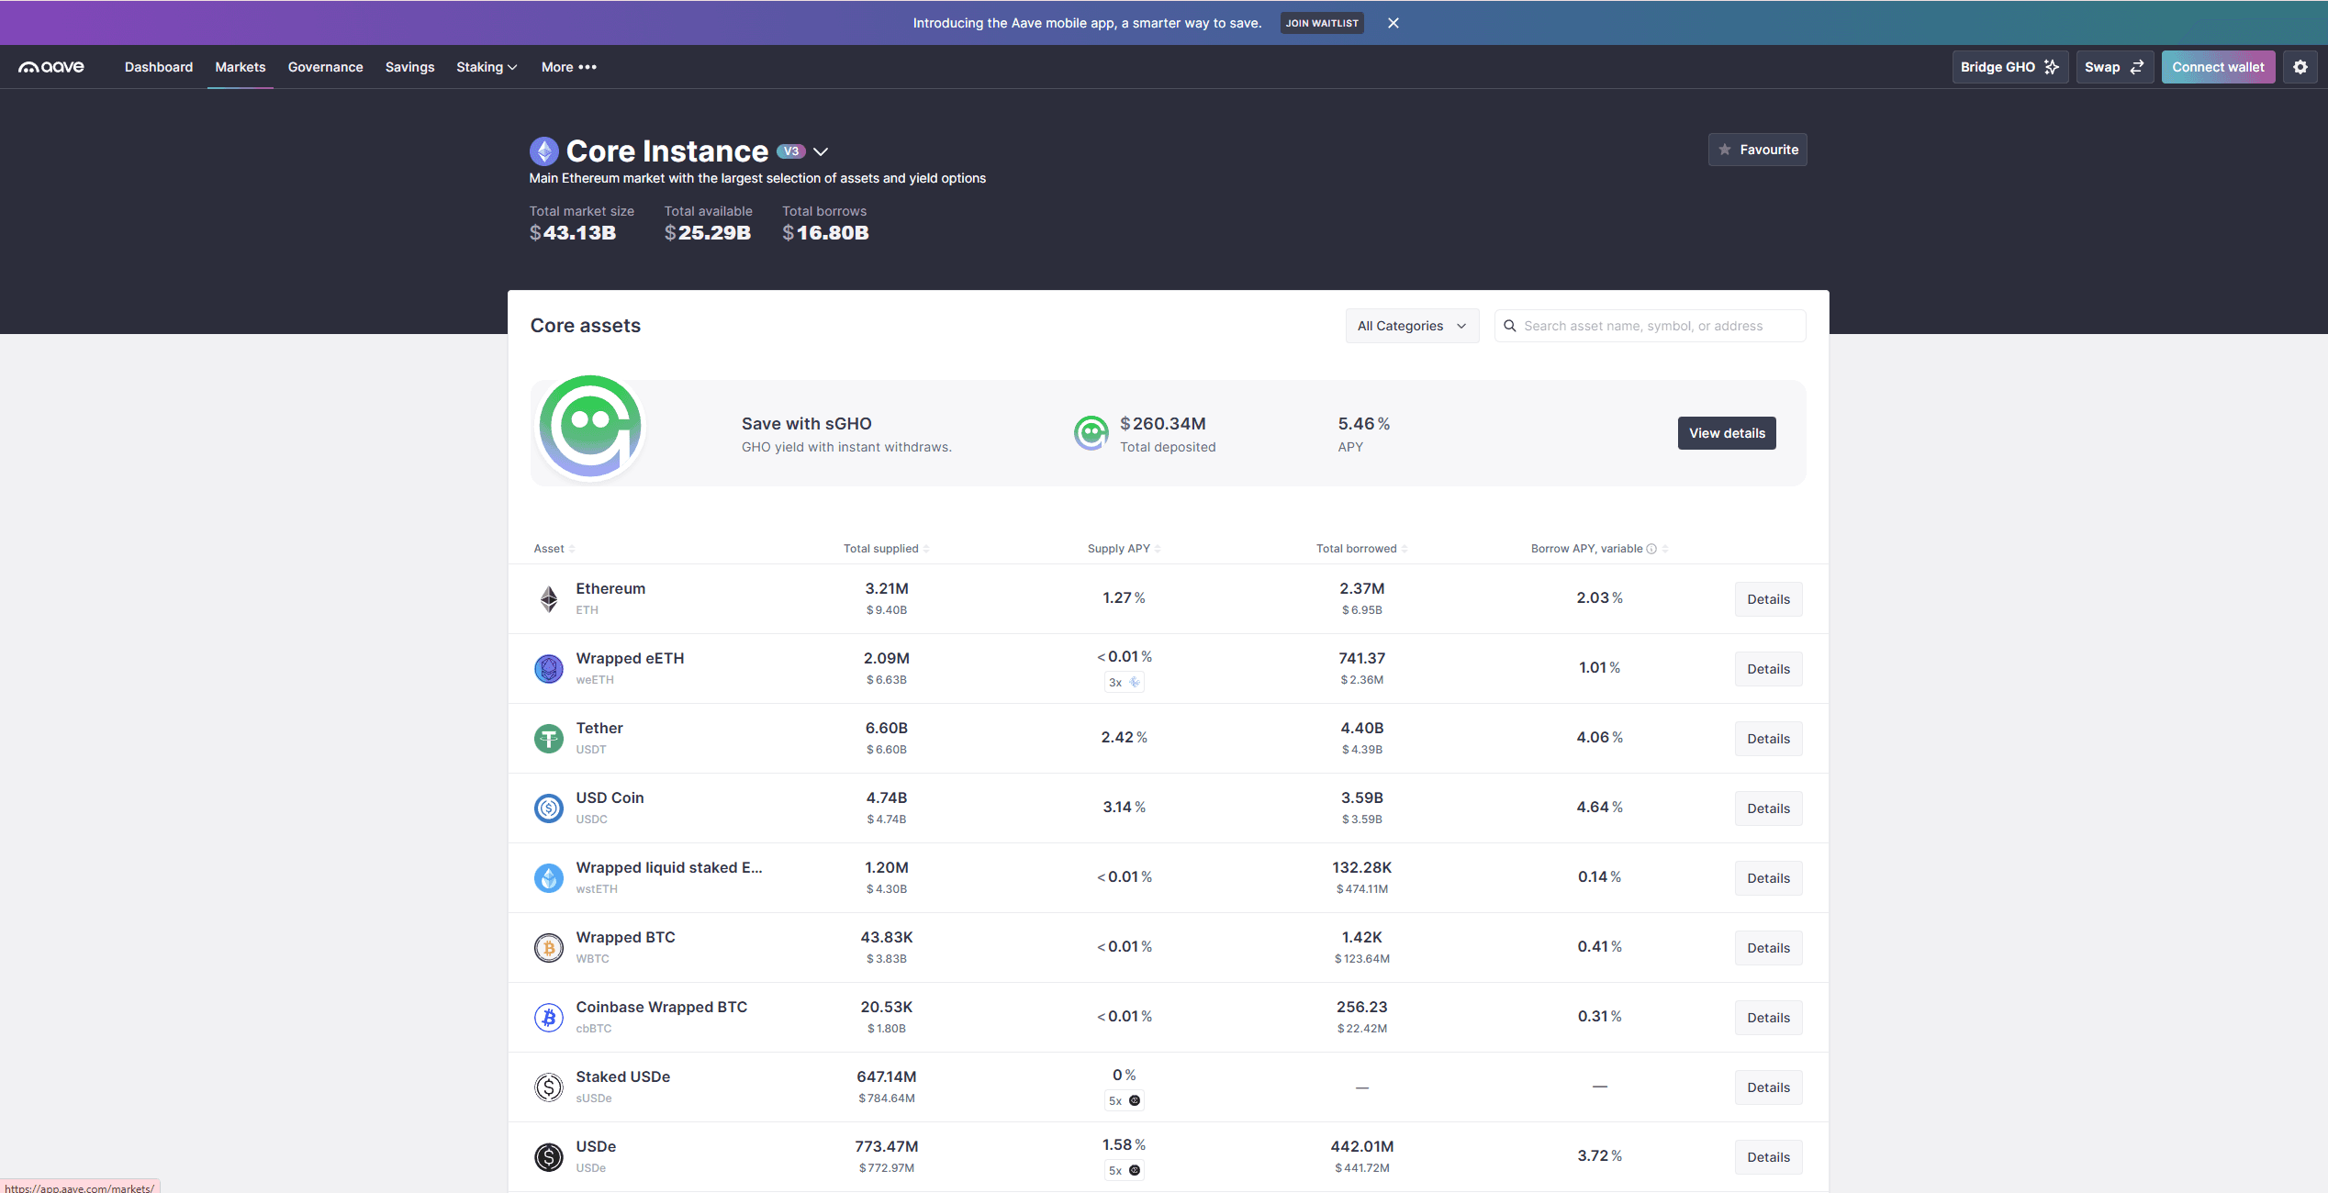This screenshot has width=2328, height=1193.
Task: Toggle sorting on the Supply APY column
Action: click(x=1156, y=548)
